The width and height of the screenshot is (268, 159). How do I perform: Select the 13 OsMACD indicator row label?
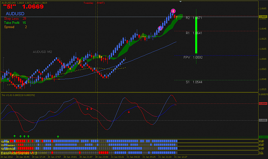tap(8, 149)
